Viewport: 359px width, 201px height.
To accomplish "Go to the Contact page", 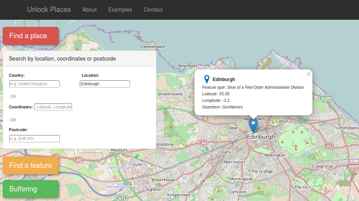I will click(x=153, y=10).
